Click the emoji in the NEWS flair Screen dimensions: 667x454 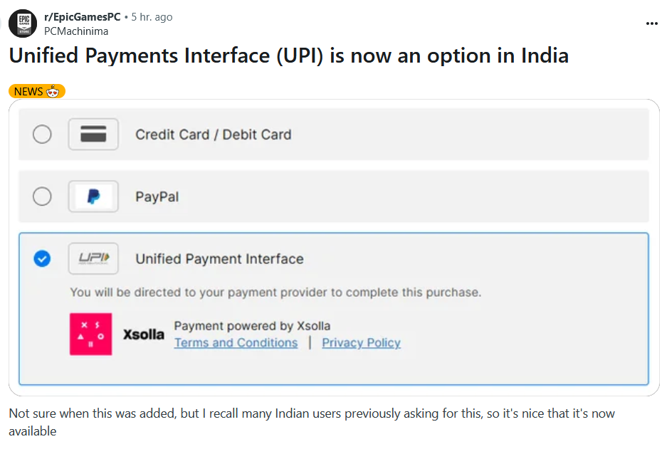53,91
